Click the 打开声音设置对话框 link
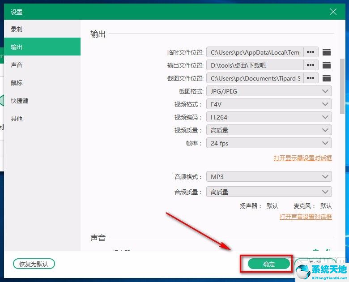Image resolution: width=349 pixels, height=282 pixels. click(x=306, y=217)
